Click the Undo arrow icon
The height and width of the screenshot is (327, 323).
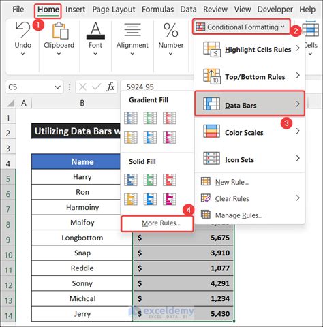pyautogui.click(x=22, y=30)
